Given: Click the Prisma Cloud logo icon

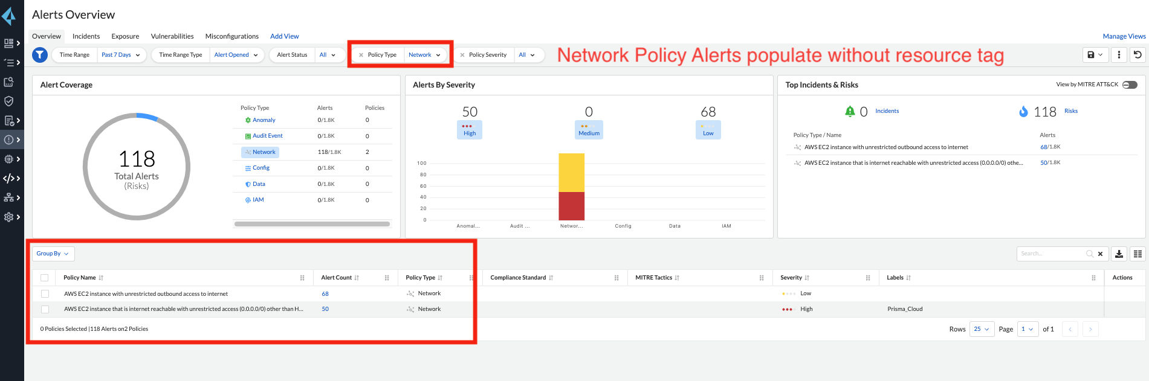Looking at the screenshot, I should pos(8,16).
